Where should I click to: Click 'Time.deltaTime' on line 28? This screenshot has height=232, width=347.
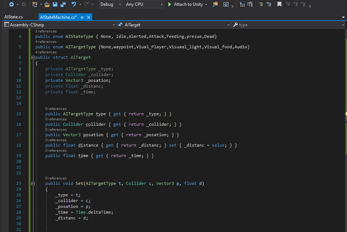[93, 212]
